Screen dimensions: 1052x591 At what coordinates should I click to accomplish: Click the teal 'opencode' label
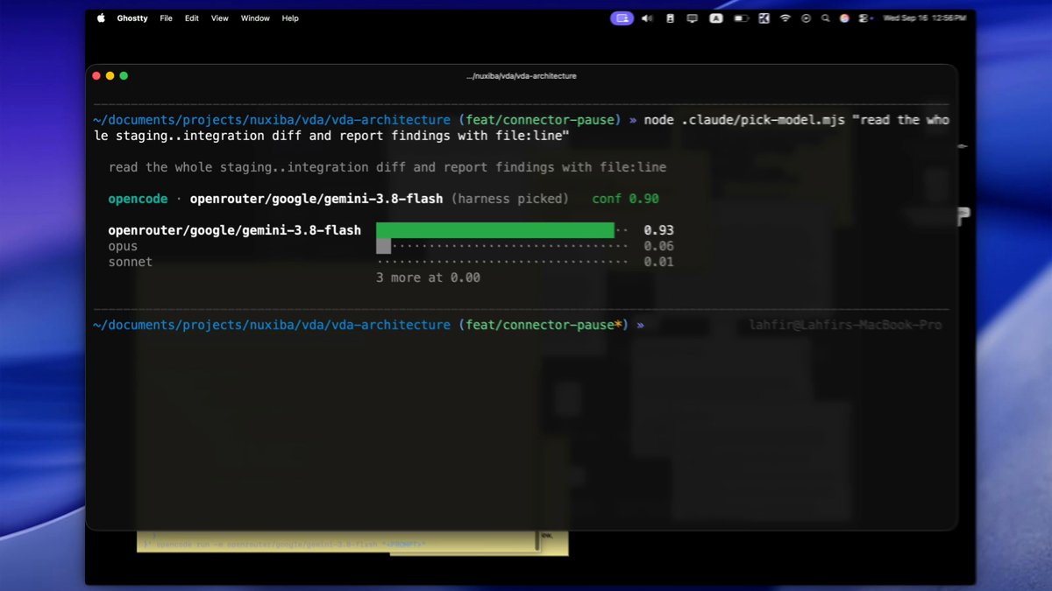[138, 199]
